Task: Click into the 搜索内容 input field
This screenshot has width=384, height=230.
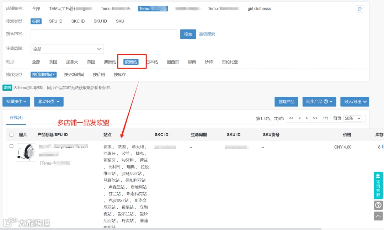Action: click(104, 34)
